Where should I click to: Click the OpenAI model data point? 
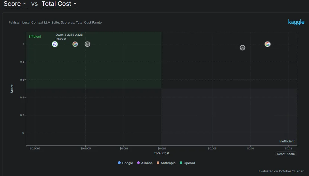[x=88, y=44]
